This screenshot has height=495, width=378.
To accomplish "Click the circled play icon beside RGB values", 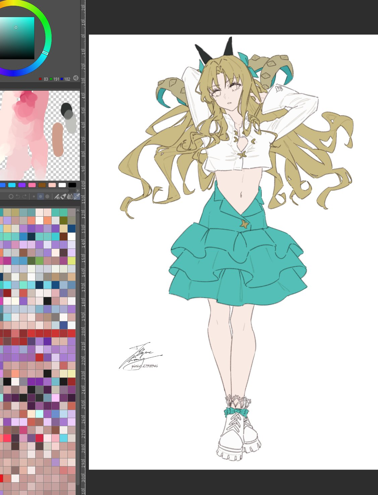I will point(76,78).
